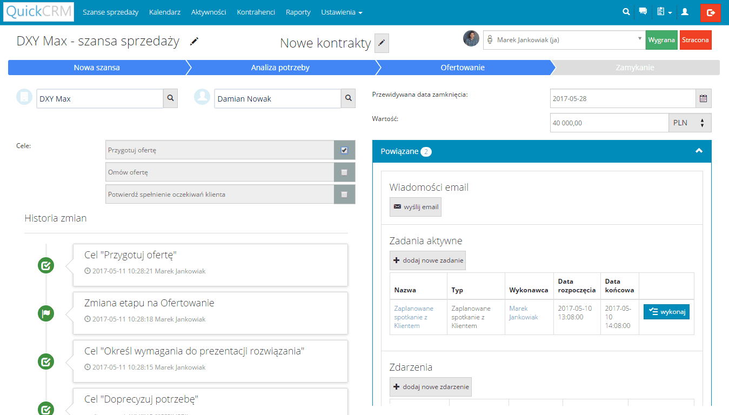Viewport: 729px width, 415px height.
Task: Open the chat messages icon in navbar
Action: point(643,12)
